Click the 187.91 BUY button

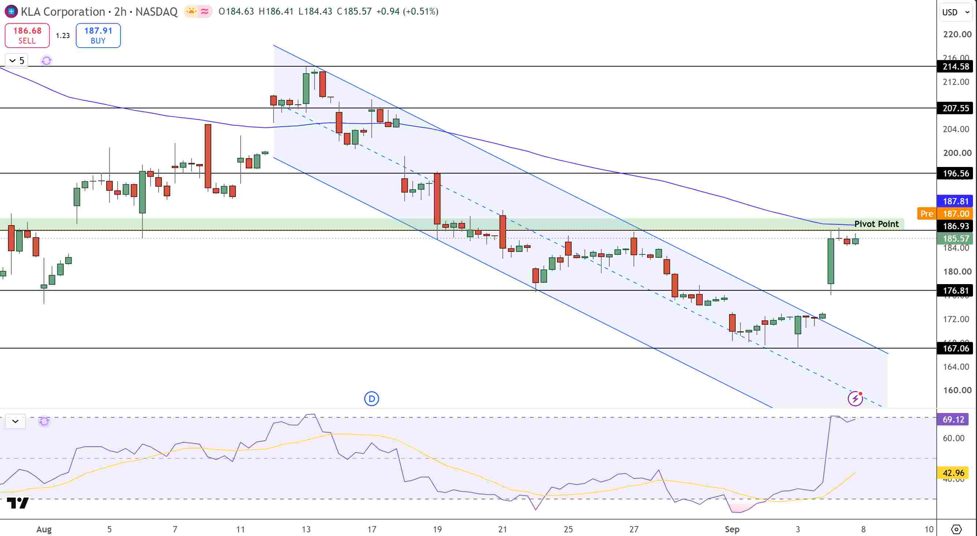click(x=98, y=35)
